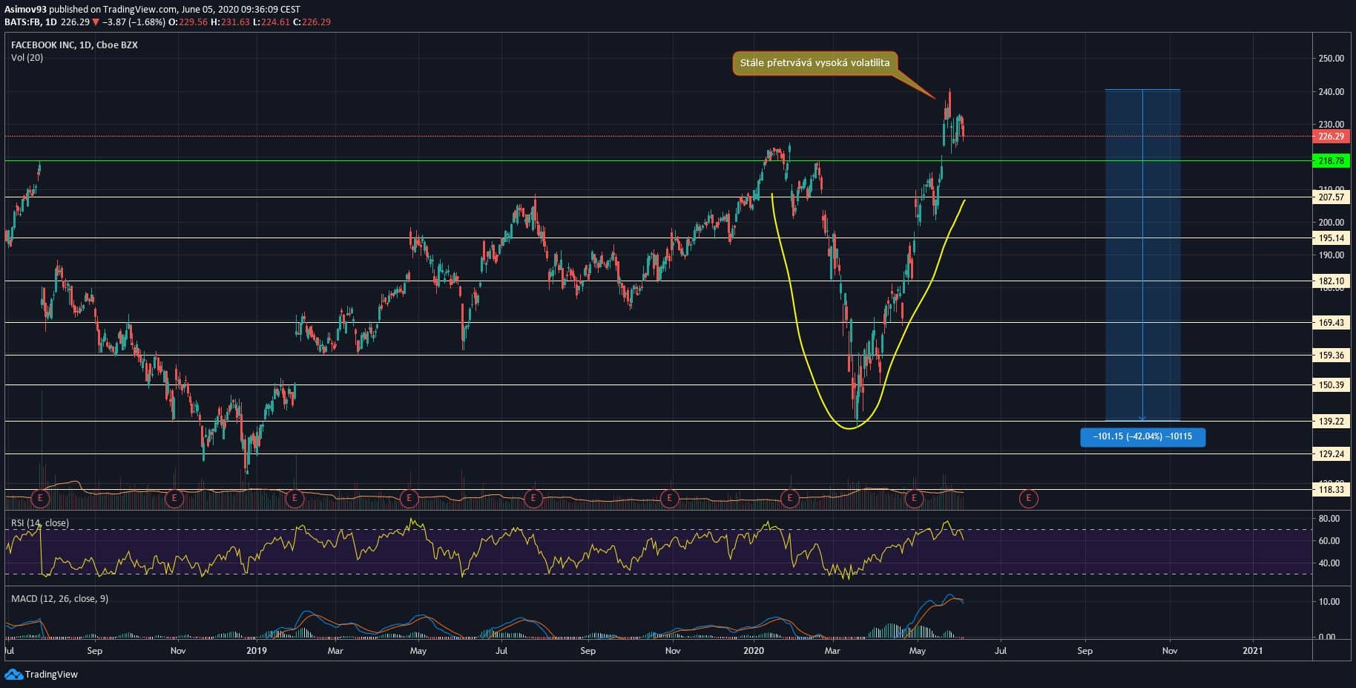Click the 118.33 price level label

[1331, 490]
